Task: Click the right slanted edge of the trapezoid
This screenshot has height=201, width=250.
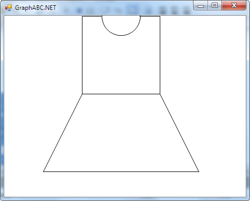Action: click(x=179, y=133)
